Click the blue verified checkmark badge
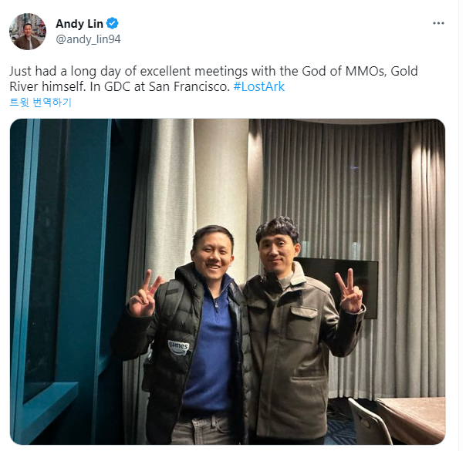Screen dimensions: 466x451 113,23
